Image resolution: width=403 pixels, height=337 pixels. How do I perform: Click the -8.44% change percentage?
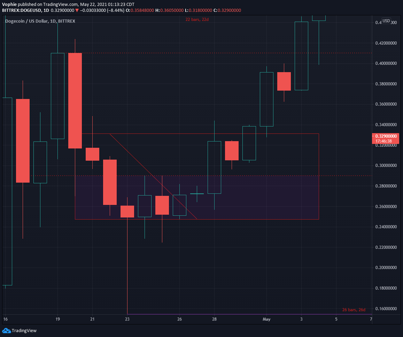[116, 10]
